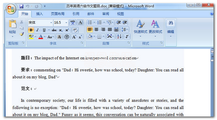Open Asian layout options

pyautogui.click(x=110, y=37)
